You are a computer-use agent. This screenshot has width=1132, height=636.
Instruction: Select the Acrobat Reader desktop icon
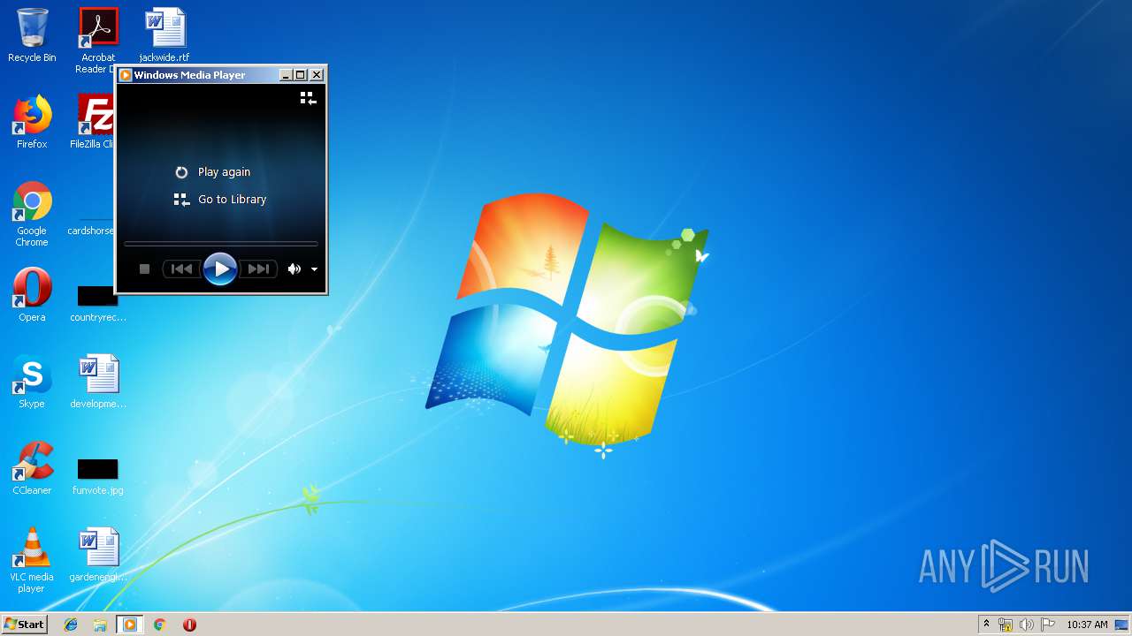point(97,41)
